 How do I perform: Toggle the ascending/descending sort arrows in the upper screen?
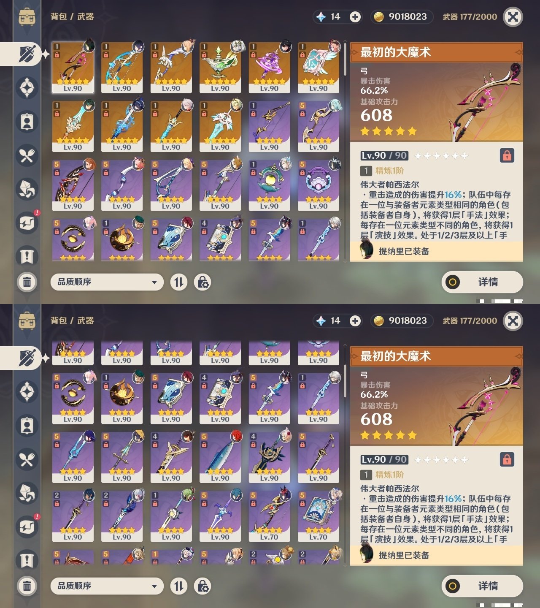click(x=179, y=282)
